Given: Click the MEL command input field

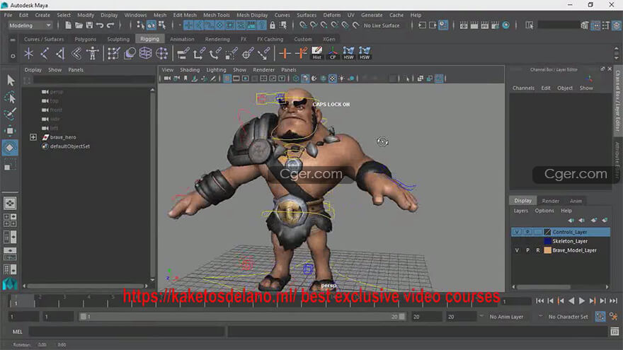Looking at the screenshot, I should 126,332.
